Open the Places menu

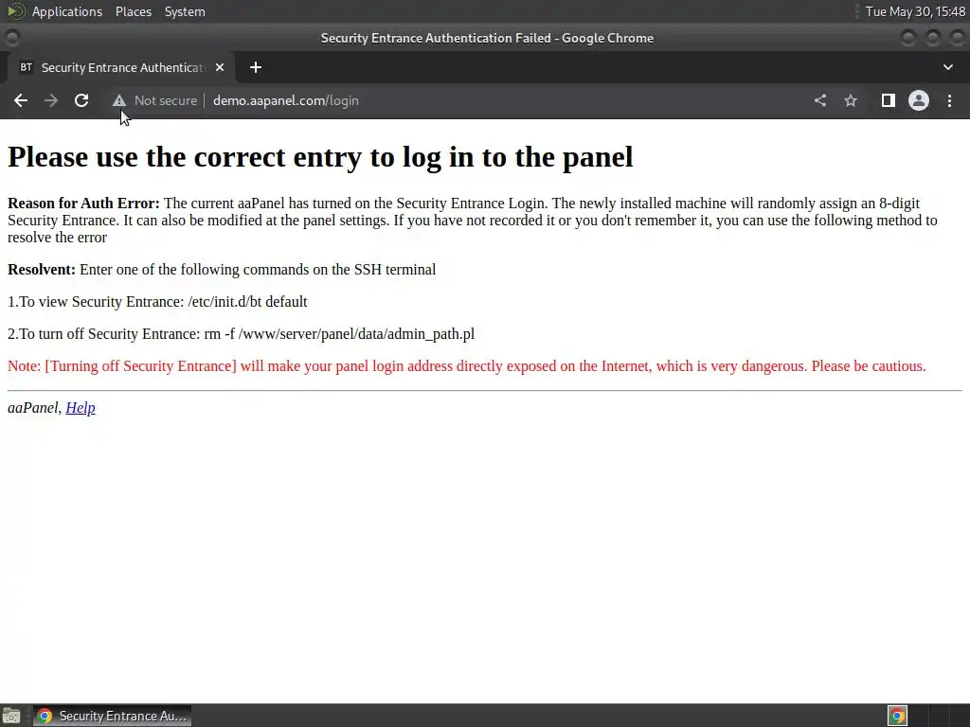tap(133, 11)
